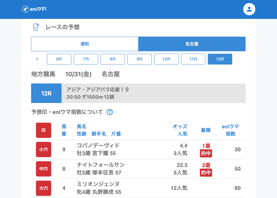Open the question mark help icon

110,112
